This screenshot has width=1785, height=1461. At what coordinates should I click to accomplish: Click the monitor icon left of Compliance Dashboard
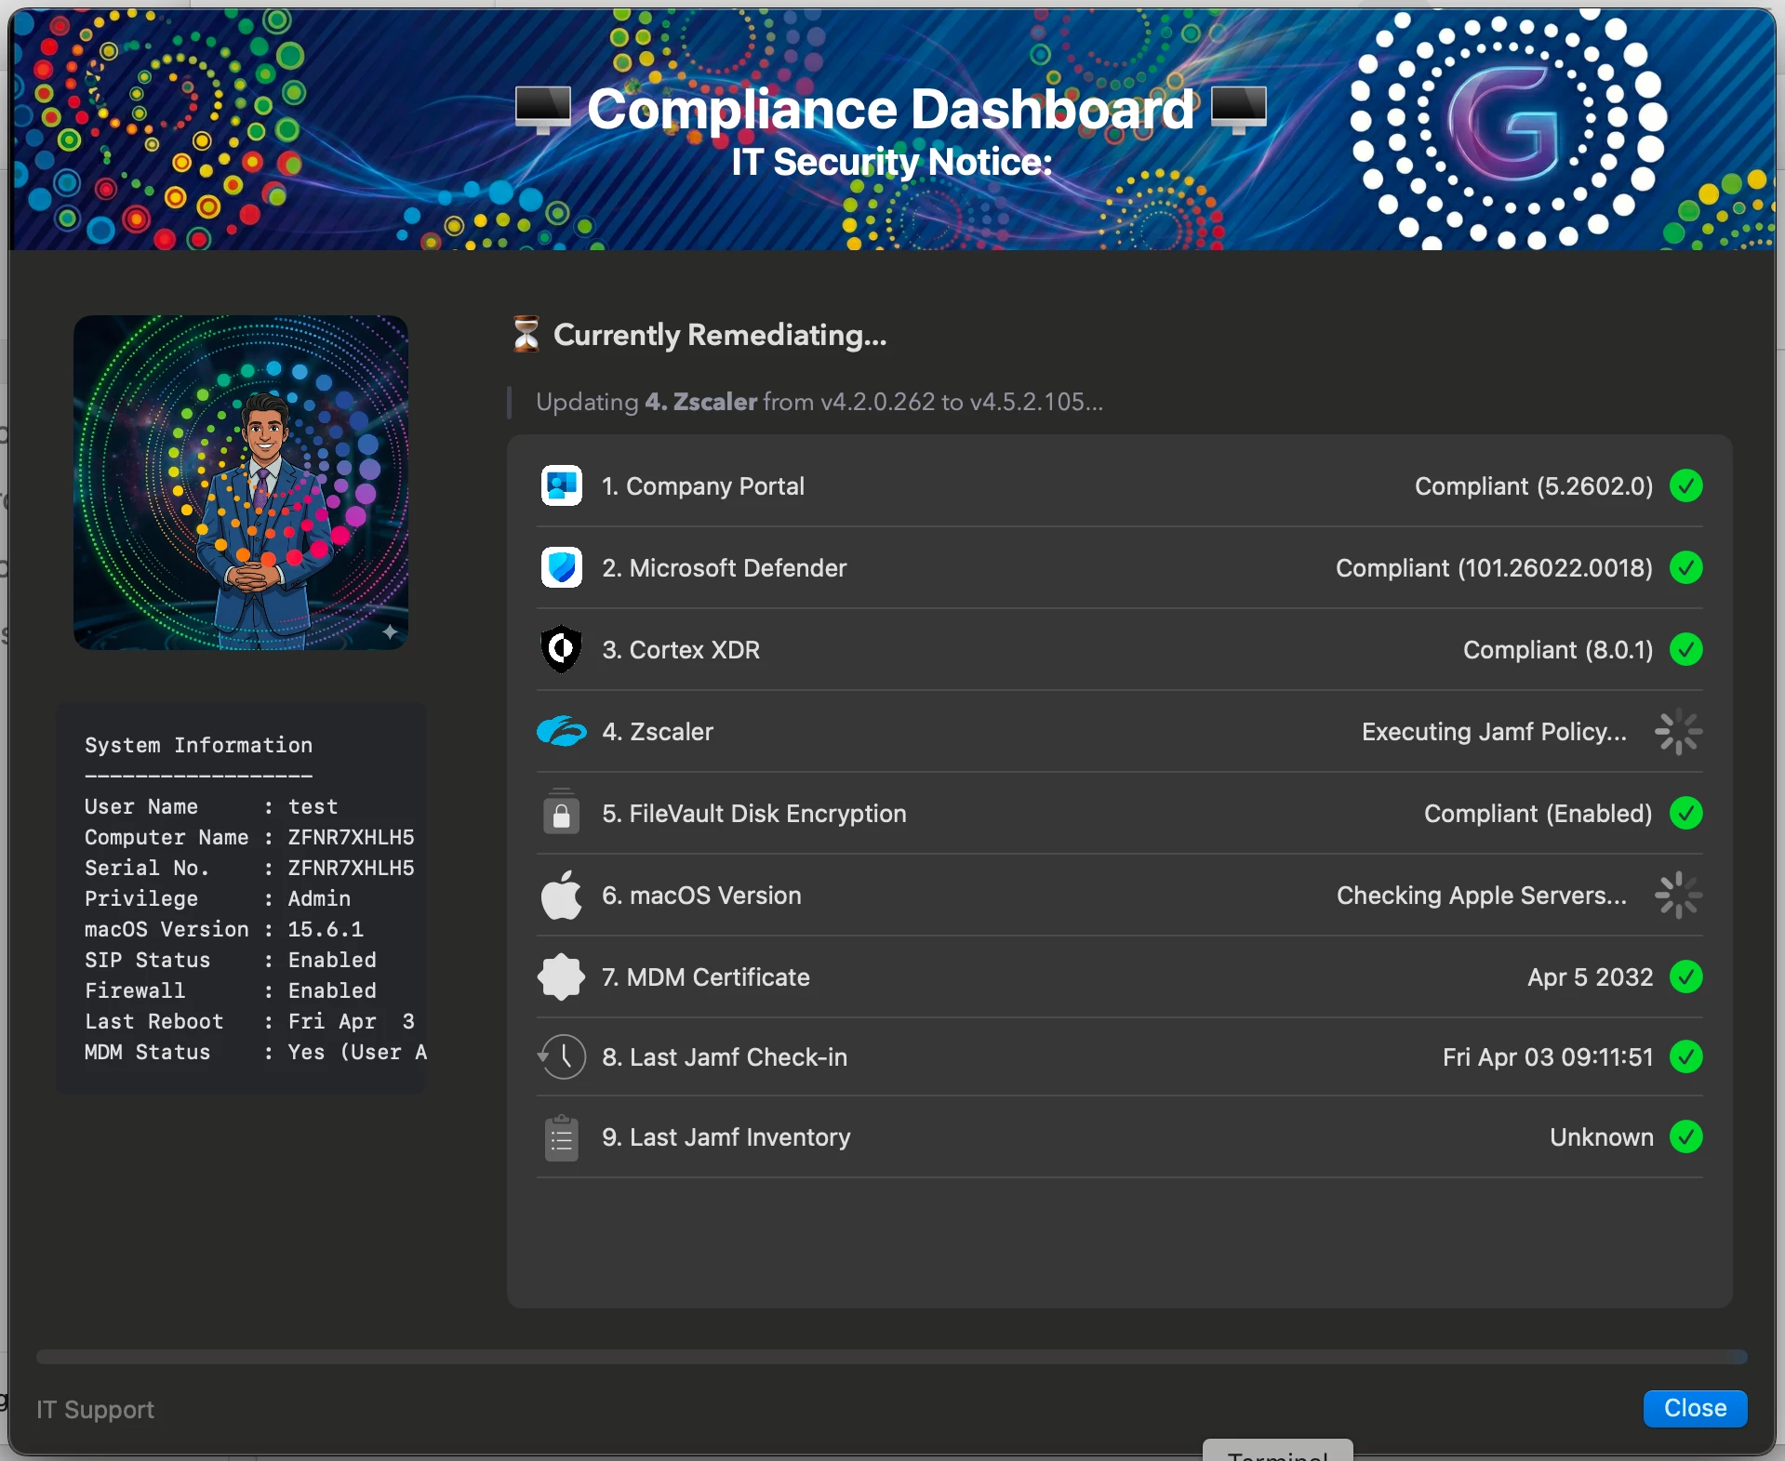click(x=543, y=110)
